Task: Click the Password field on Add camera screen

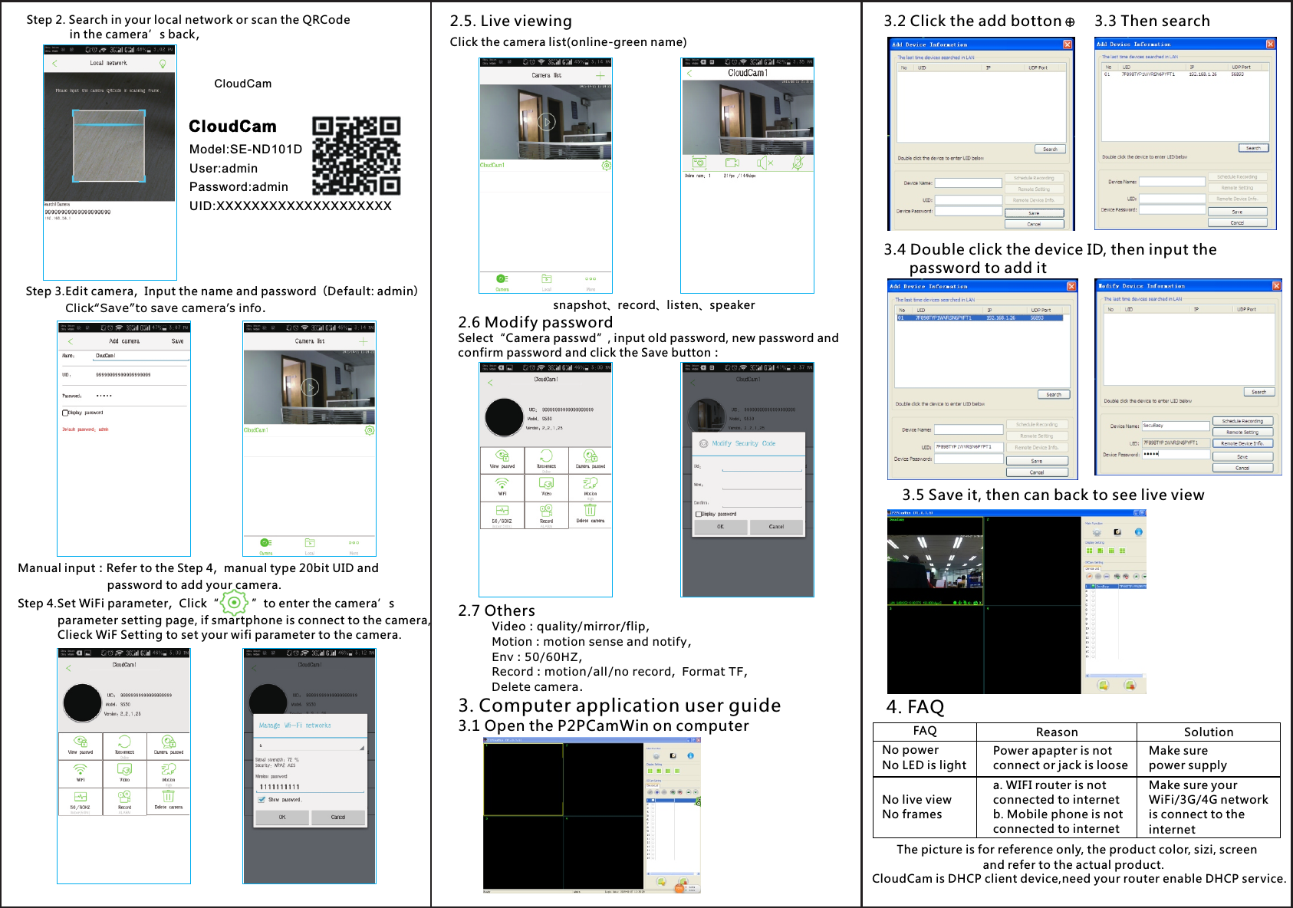Action: pyautogui.click(x=140, y=396)
